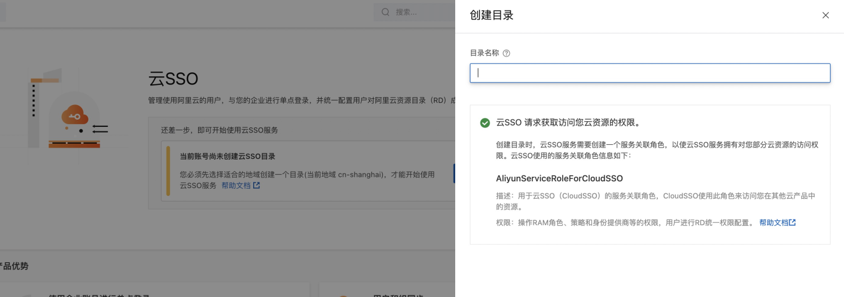Click the 云SSO page heading
Viewport: 844px width, 297px height.
coord(173,79)
